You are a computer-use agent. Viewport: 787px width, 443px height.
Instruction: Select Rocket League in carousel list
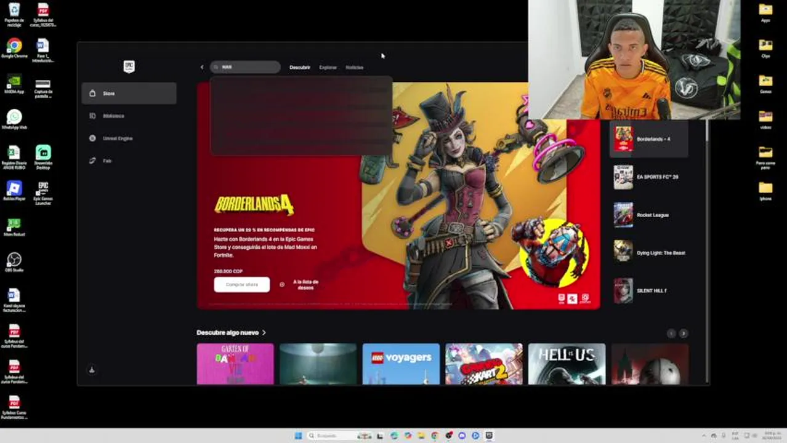649,215
